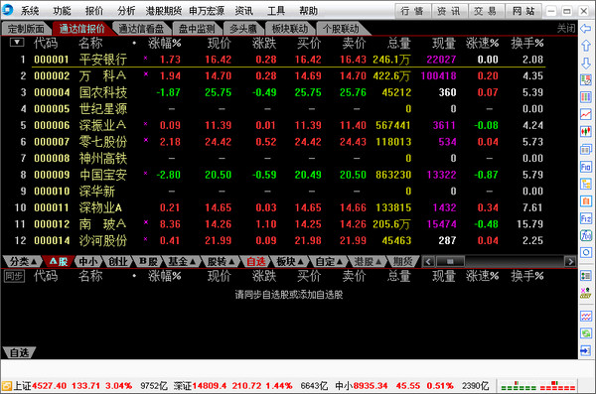Click the red-green signal indicator in status bar
Viewport: 596px width, 394px height.
point(537,386)
